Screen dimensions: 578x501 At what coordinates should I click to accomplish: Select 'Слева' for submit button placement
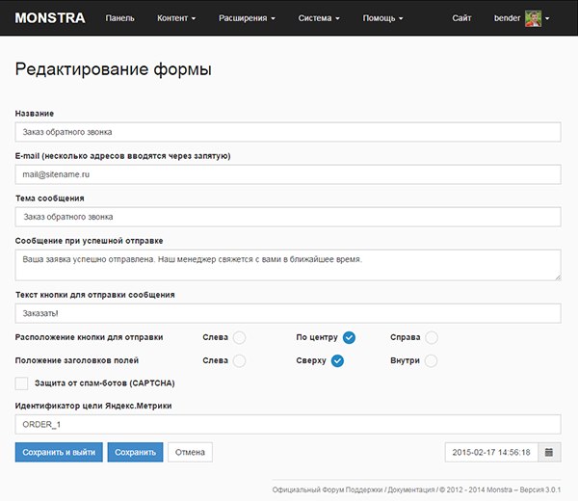pyautogui.click(x=239, y=337)
